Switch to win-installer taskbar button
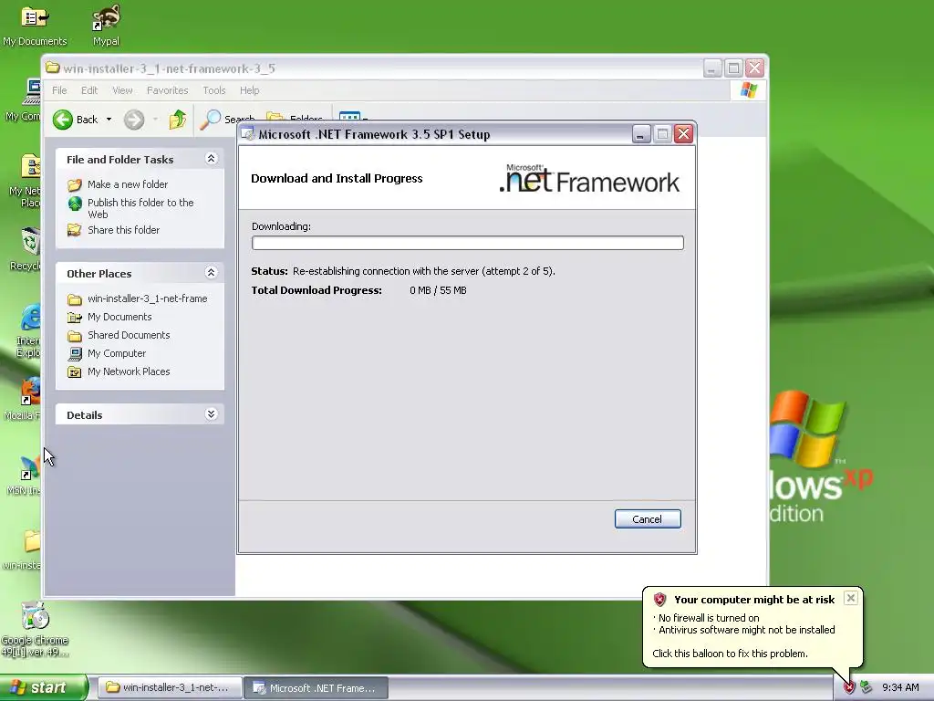This screenshot has width=934, height=701. tap(170, 688)
